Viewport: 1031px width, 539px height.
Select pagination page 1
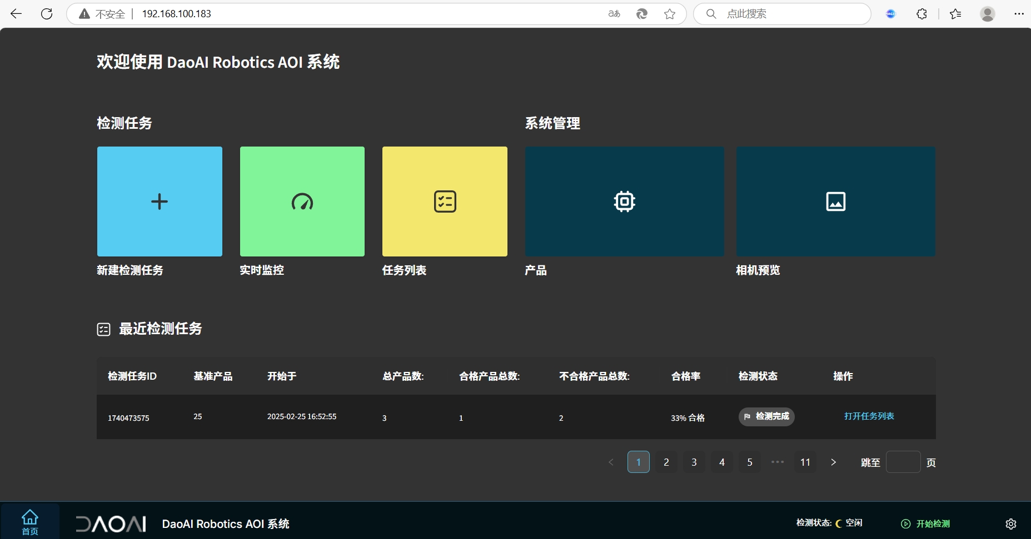point(639,462)
